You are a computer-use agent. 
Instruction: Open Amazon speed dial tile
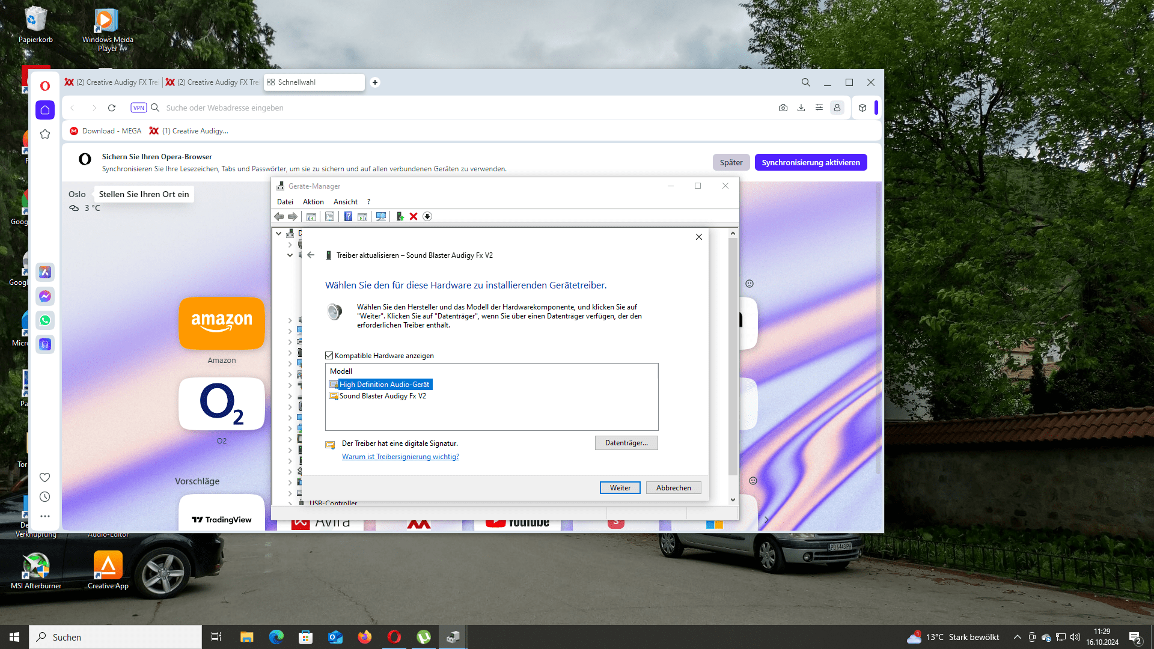(222, 323)
